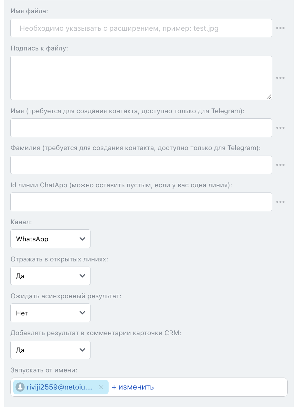
Task: Open the three-dots menu next to file caption
Action: (x=280, y=78)
